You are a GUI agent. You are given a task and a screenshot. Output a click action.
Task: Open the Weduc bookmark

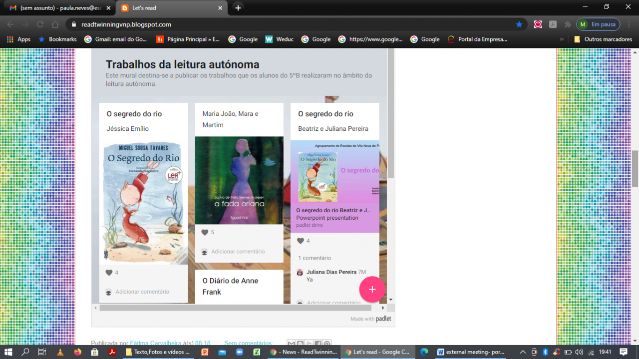click(280, 39)
